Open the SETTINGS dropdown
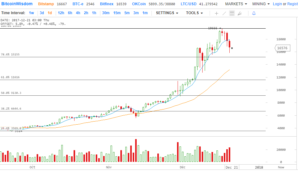 tap(167, 13)
